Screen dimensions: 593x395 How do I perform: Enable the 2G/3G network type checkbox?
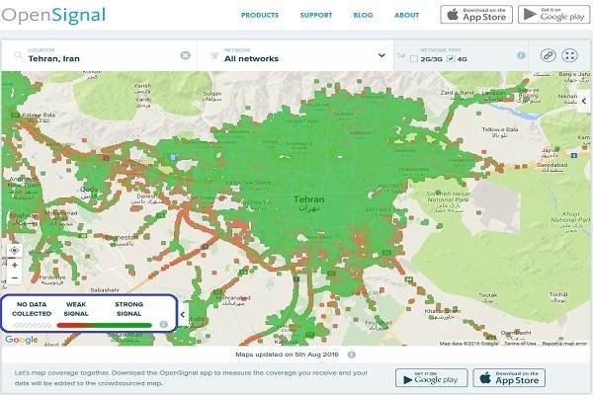(x=414, y=60)
